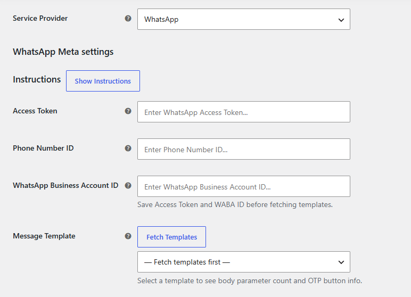Click the WhatsApp Meta settings heading
411x297 pixels.
63,52
